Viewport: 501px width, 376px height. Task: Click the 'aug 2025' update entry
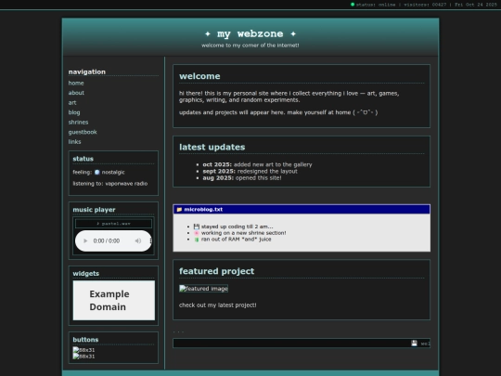tap(242, 178)
